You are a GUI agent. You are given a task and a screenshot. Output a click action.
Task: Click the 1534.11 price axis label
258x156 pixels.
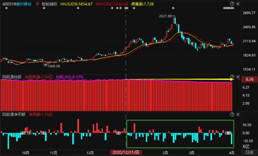tap(249, 69)
